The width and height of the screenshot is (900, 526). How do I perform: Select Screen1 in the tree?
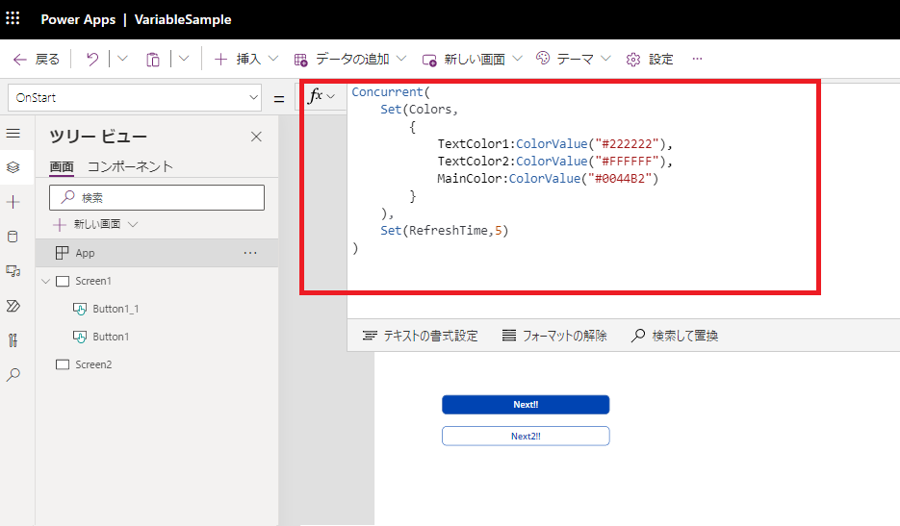[93, 281]
